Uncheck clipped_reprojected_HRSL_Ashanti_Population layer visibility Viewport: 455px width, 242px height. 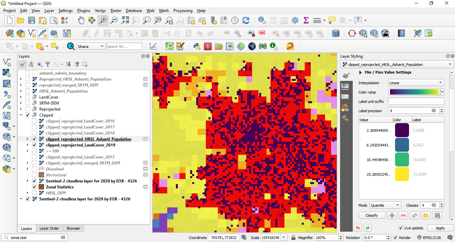coord(34,139)
